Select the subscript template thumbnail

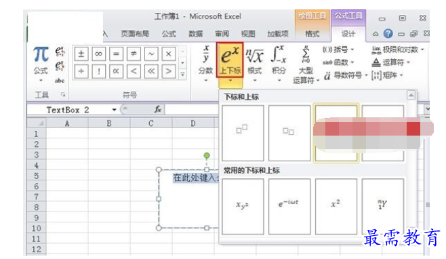(x=289, y=133)
